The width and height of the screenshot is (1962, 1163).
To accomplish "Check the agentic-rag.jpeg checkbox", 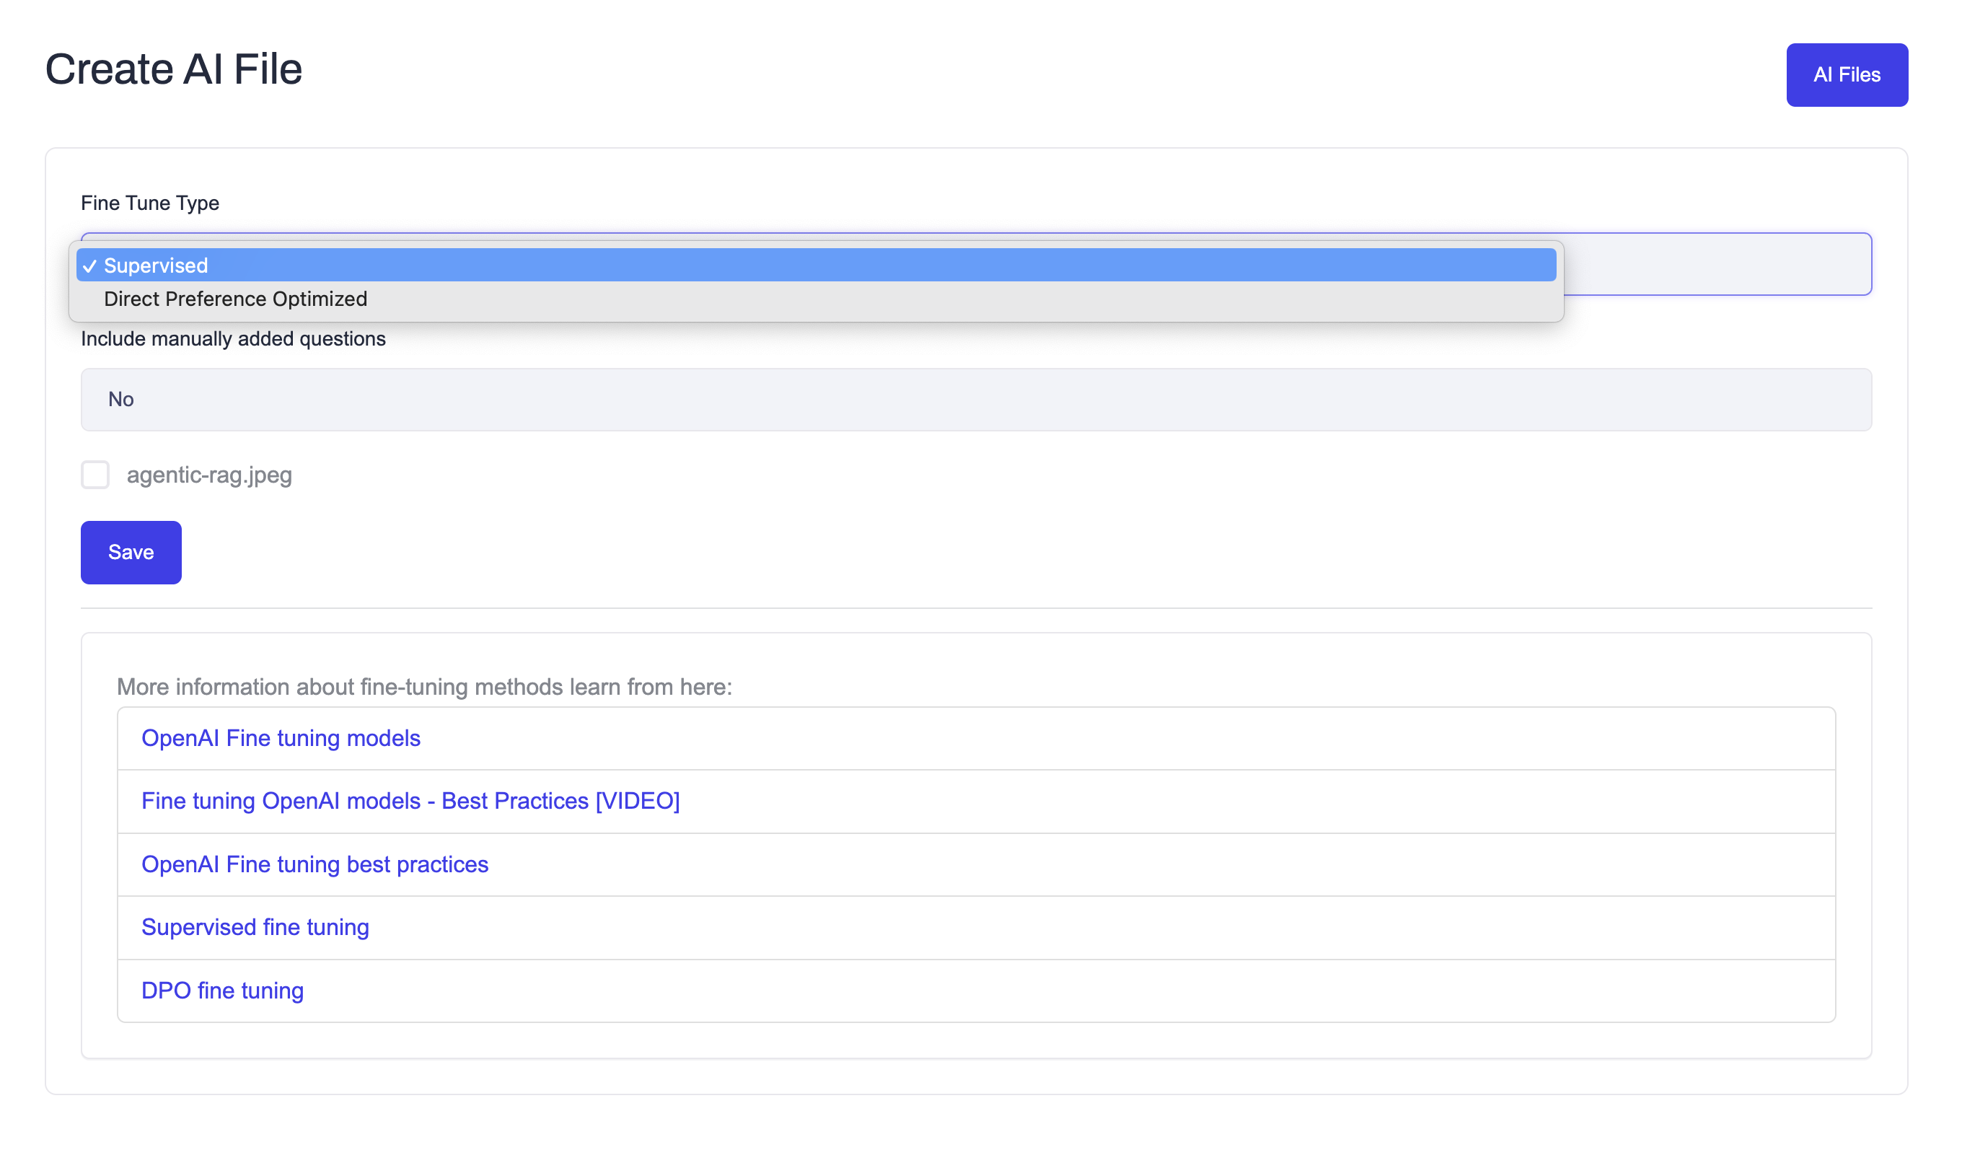I will tap(94, 475).
